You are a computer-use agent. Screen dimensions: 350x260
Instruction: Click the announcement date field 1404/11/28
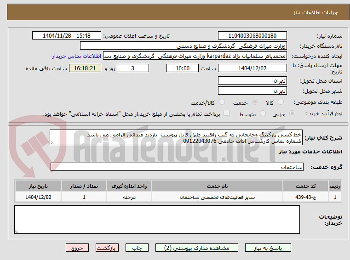coord(67,36)
